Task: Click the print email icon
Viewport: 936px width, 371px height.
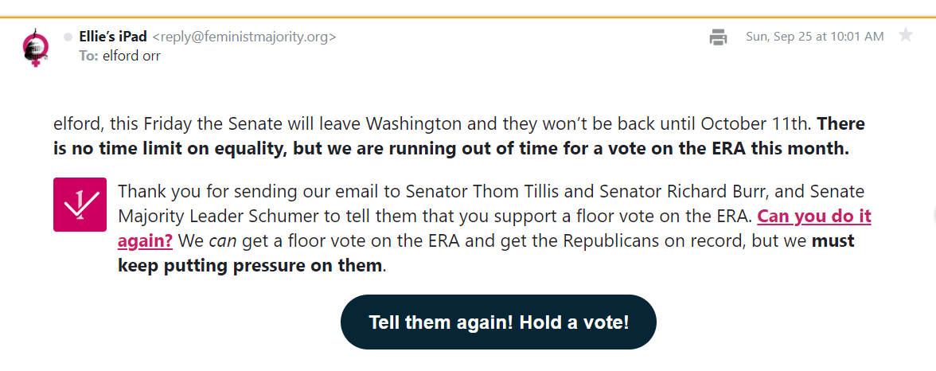Action: (x=718, y=37)
